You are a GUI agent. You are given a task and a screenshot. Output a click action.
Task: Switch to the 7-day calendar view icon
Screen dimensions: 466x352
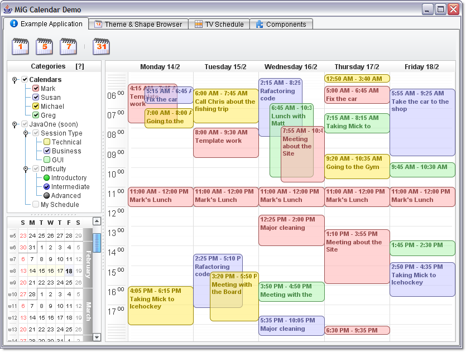68,46
